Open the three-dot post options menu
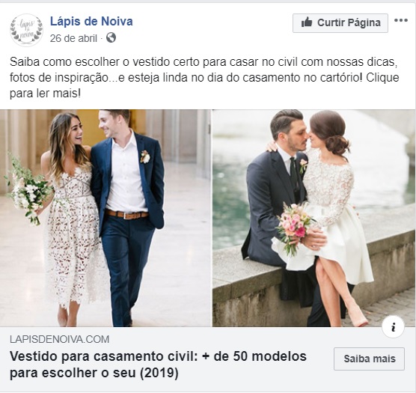Viewport: 416px width, 393px height. pos(400,20)
